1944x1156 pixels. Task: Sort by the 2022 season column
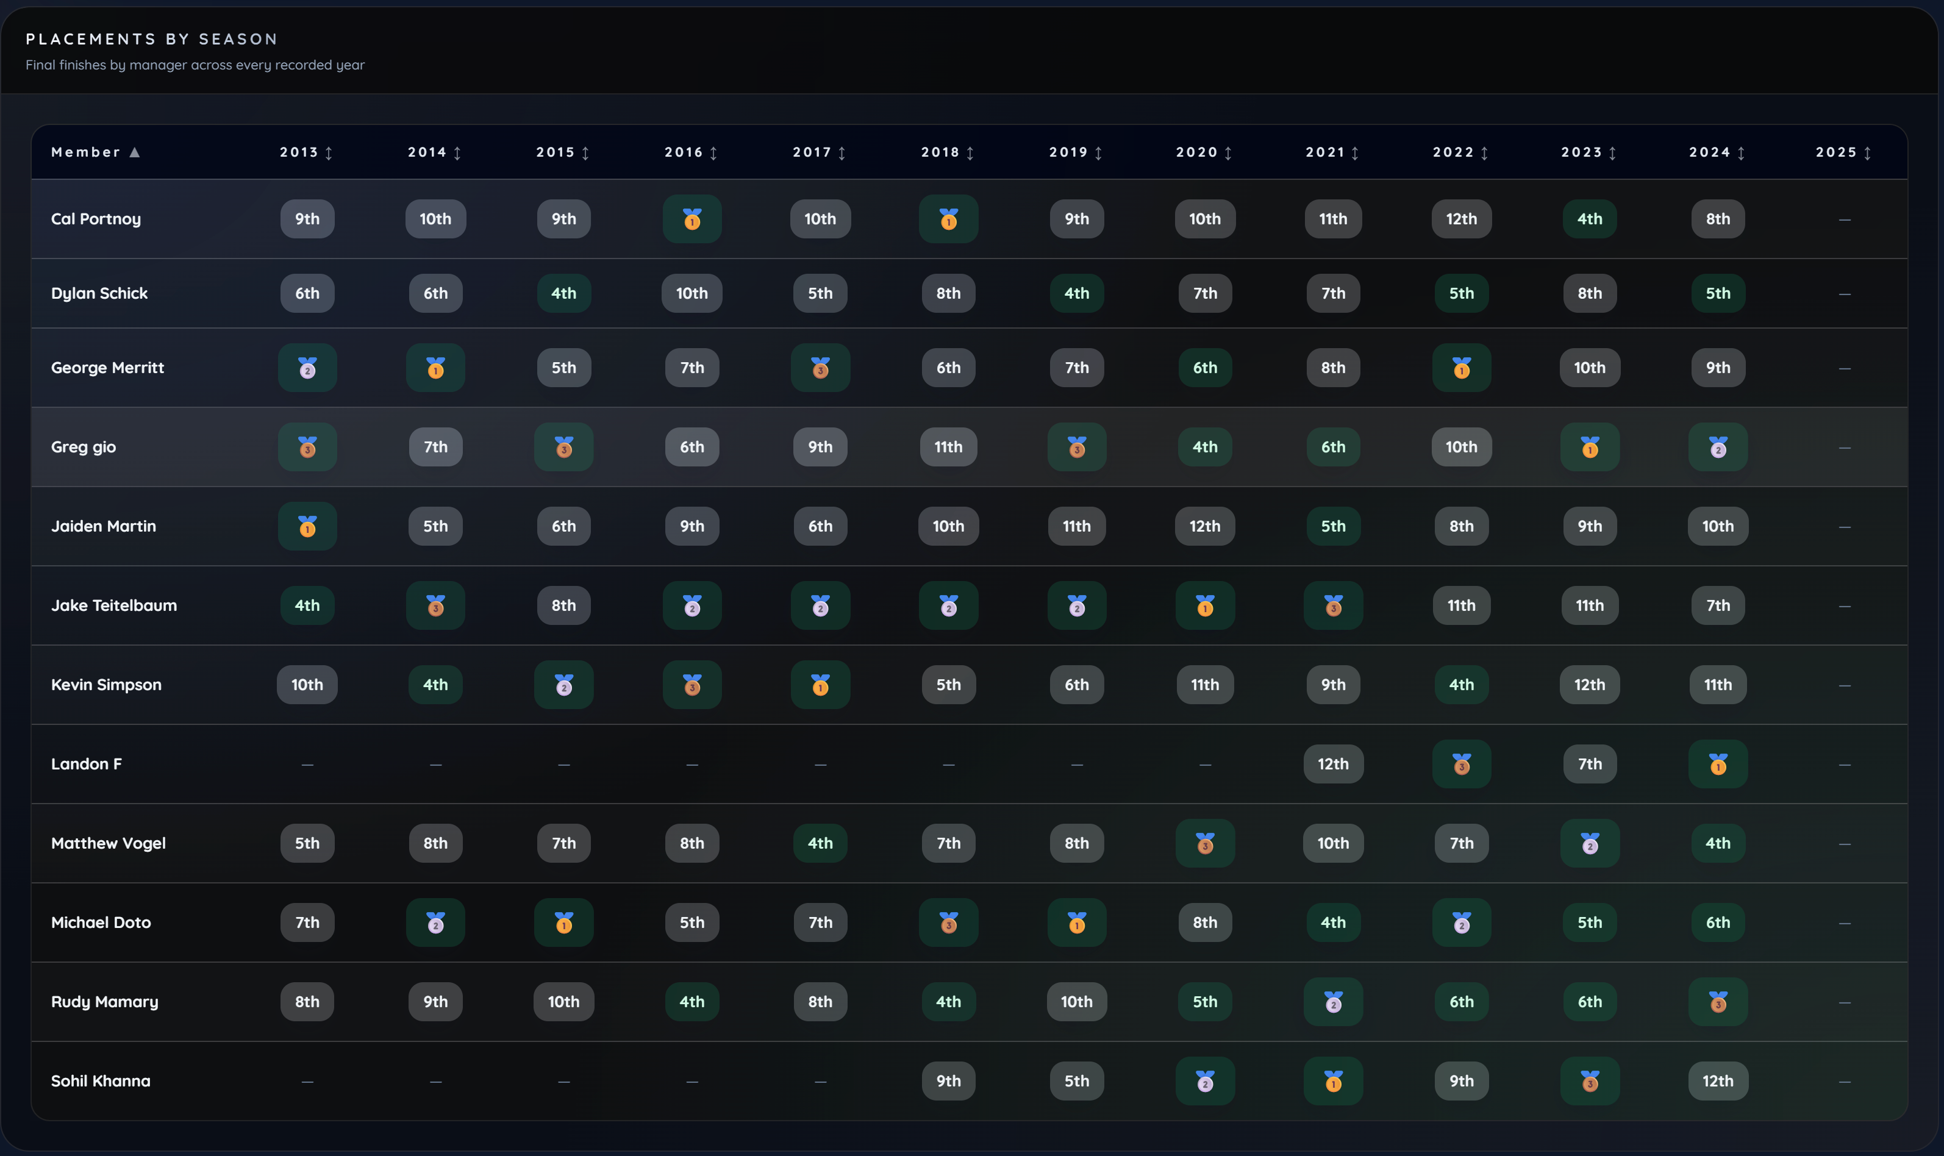pos(1460,152)
